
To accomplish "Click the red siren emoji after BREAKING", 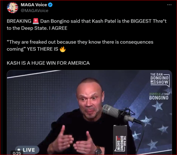I will (x=36, y=21).
